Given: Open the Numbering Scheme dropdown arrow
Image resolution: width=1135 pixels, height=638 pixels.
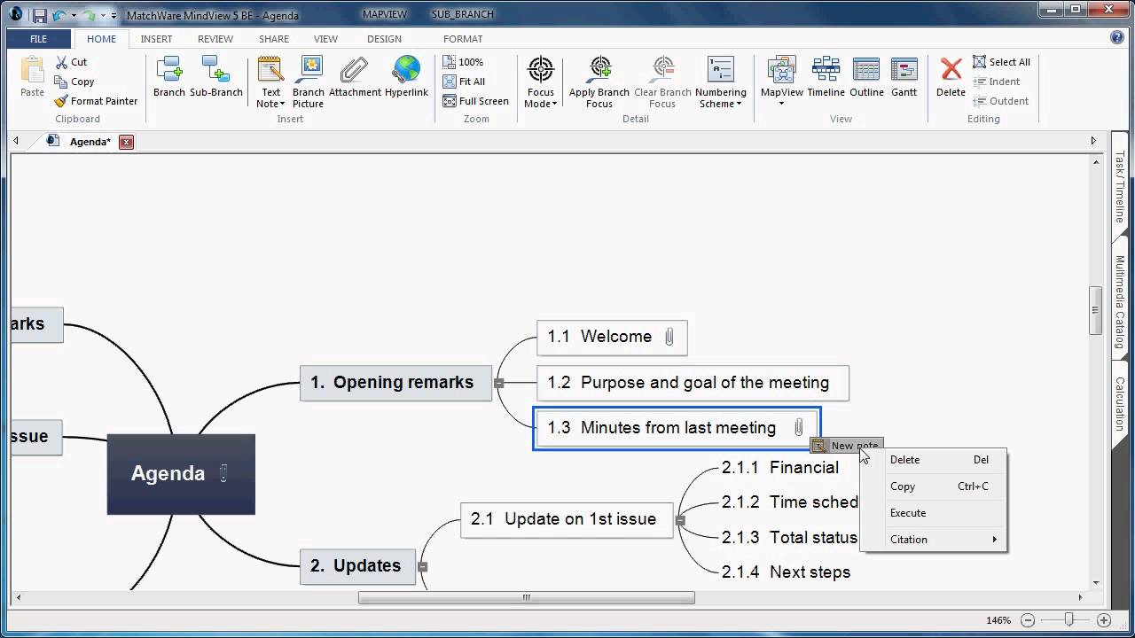Looking at the screenshot, I should point(739,105).
